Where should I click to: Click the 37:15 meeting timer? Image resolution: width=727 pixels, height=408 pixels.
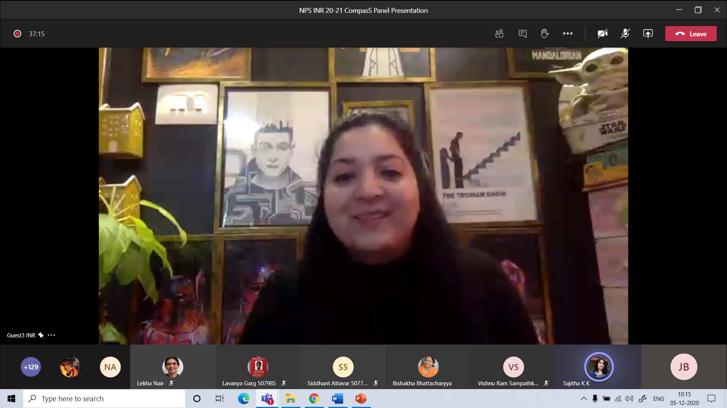click(x=37, y=34)
